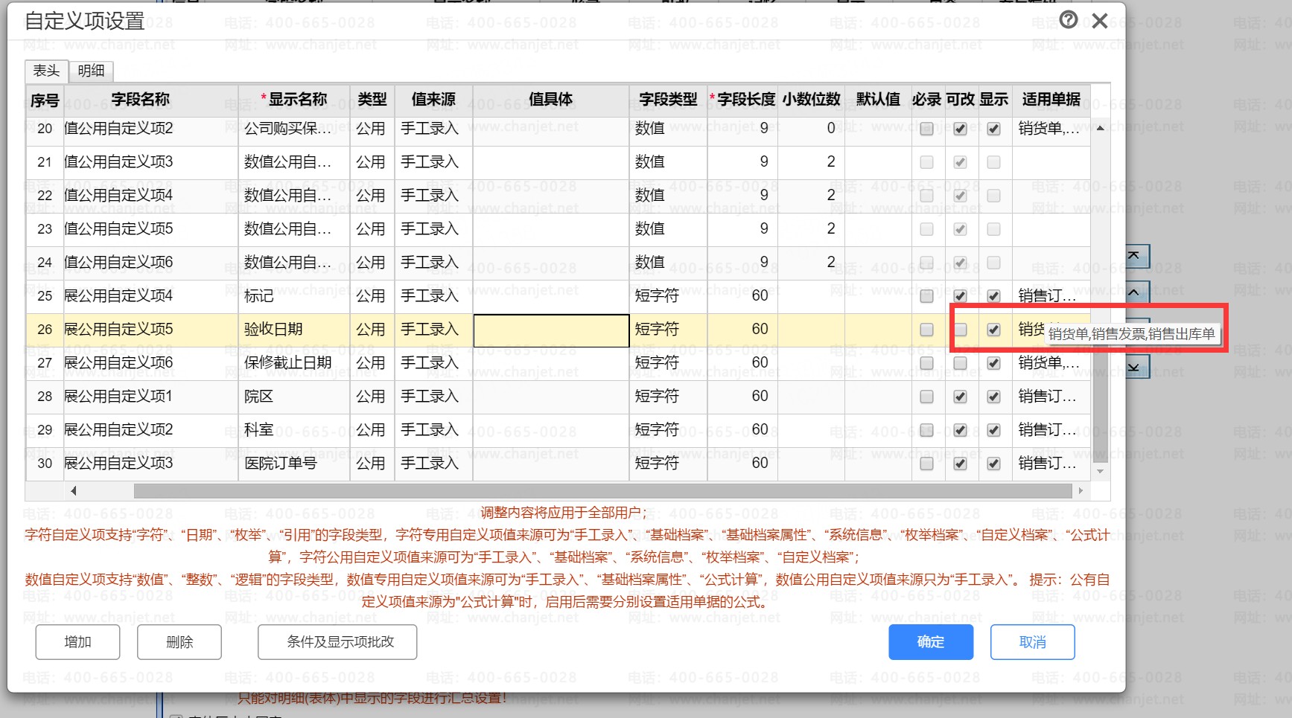Screen dimensions: 1292x718
Task: Click the 展公用自定义项5 field name
Action: point(118,330)
